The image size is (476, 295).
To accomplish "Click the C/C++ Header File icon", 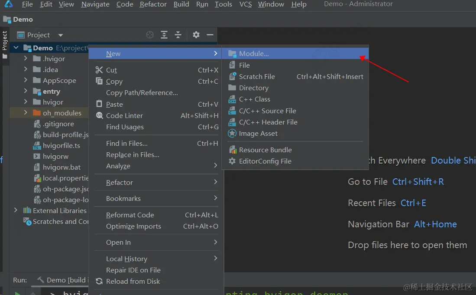I will [232, 122].
